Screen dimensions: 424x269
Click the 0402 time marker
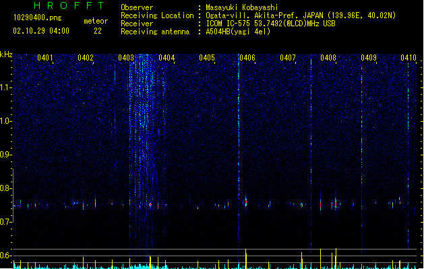point(86,58)
